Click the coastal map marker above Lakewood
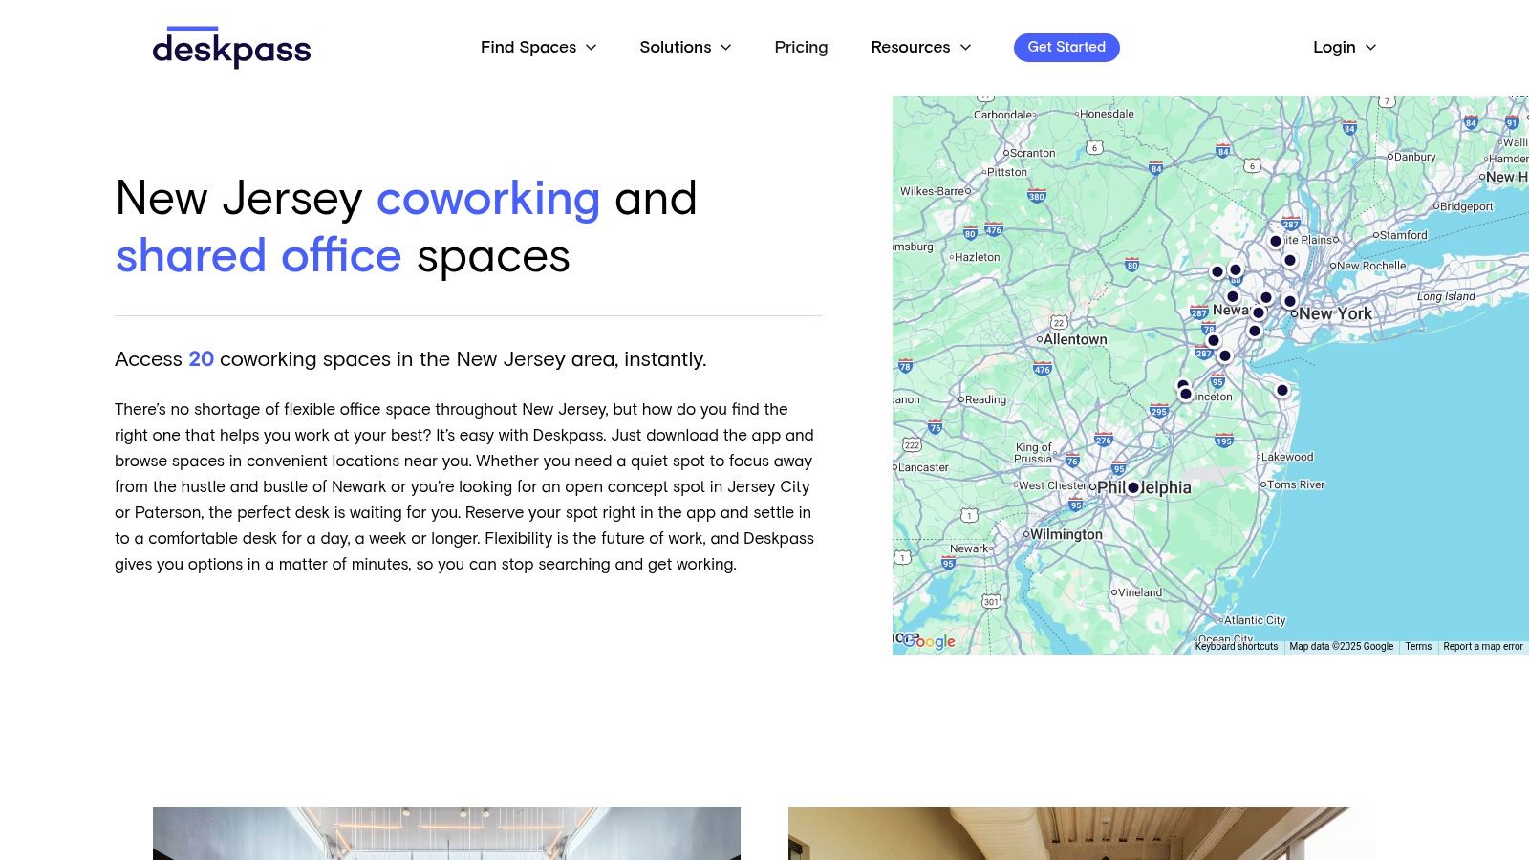Image resolution: width=1529 pixels, height=860 pixels. point(1282,390)
